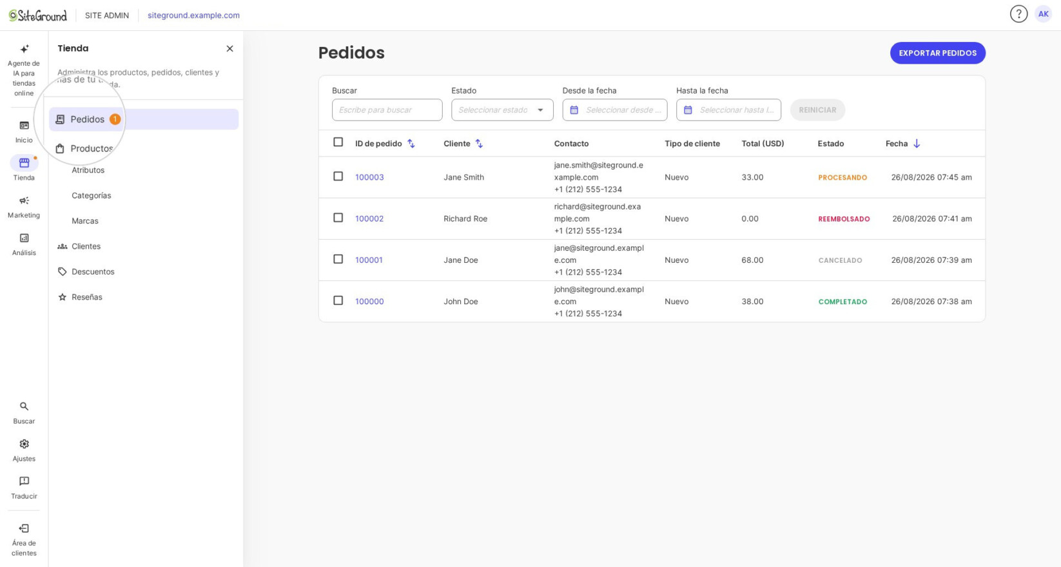1061x567 pixels.
Task: Open the Estado status dropdown
Action: (502, 110)
